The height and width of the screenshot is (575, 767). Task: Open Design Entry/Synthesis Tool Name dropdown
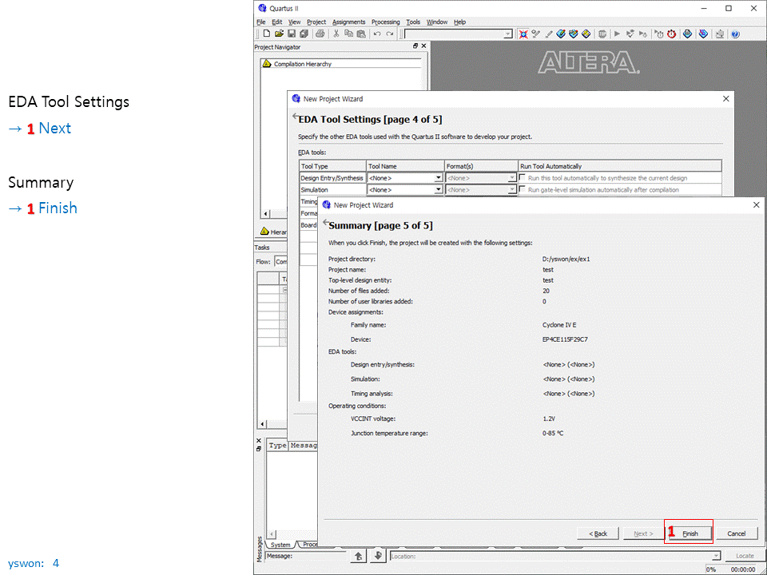439,178
